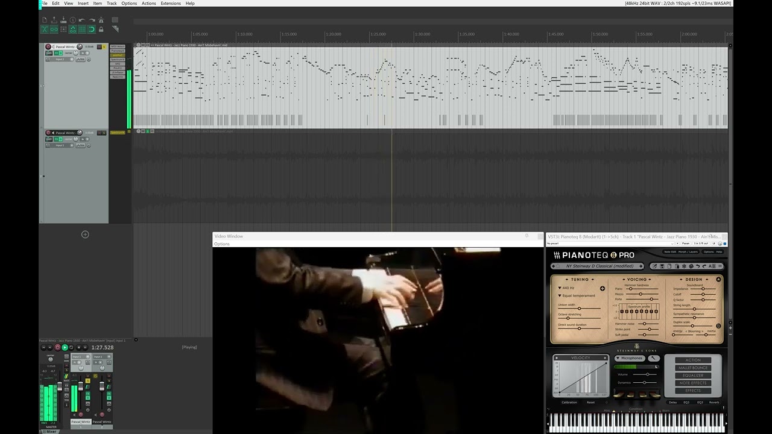Screen dimensions: 772x434
Task: Open Project settings info icon
Action: pos(73,20)
